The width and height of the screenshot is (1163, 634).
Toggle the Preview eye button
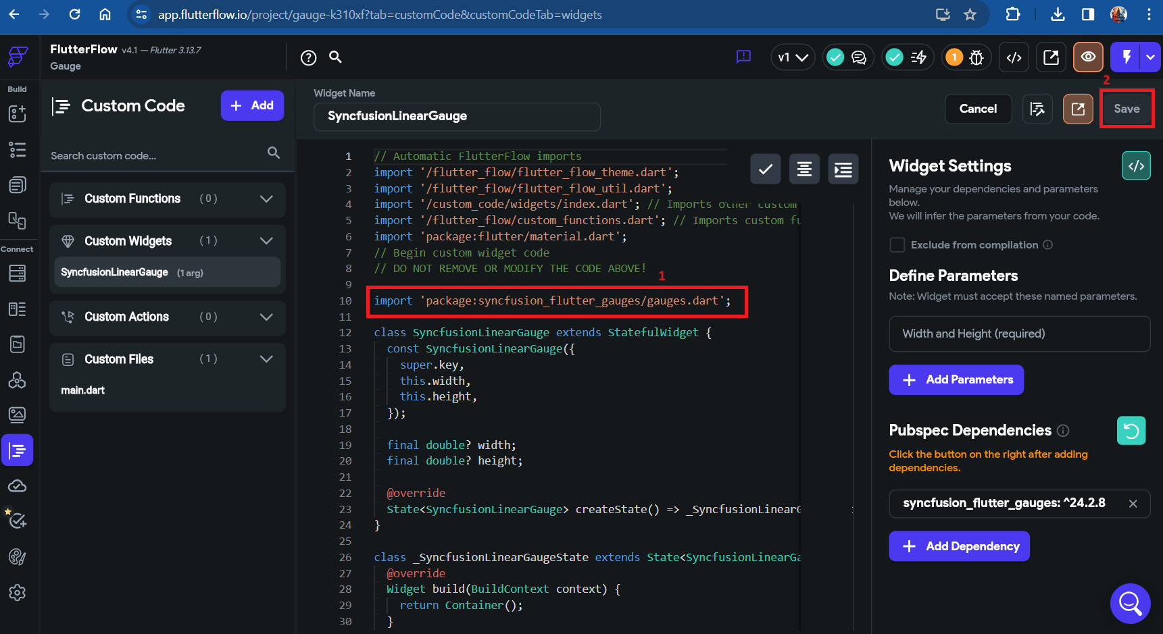pyautogui.click(x=1088, y=57)
